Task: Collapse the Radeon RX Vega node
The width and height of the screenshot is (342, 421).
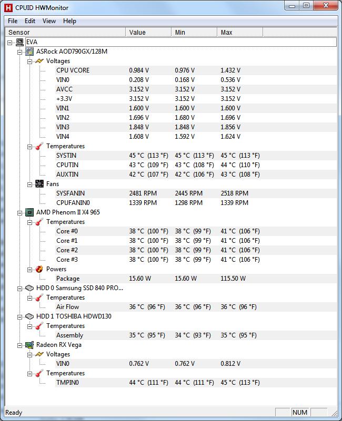Action: pyautogui.click(x=19, y=345)
